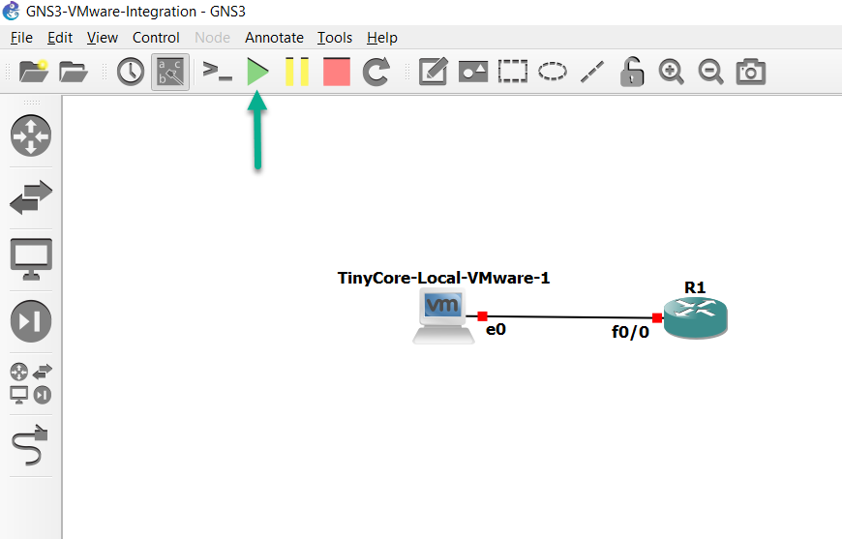Click the Add a note icon
Screen dimensions: 842x539
click(x=434, y=72)
